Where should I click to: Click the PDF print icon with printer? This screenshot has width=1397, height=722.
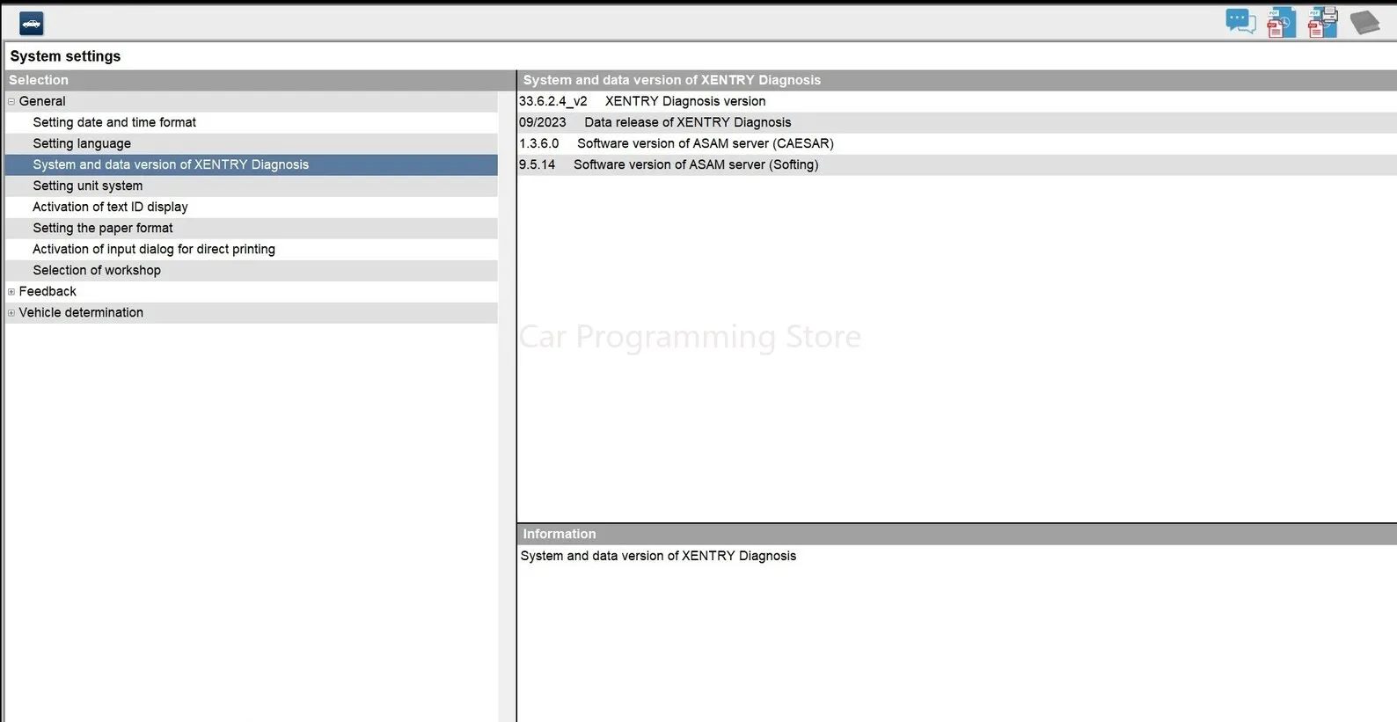coord(1322,23)
